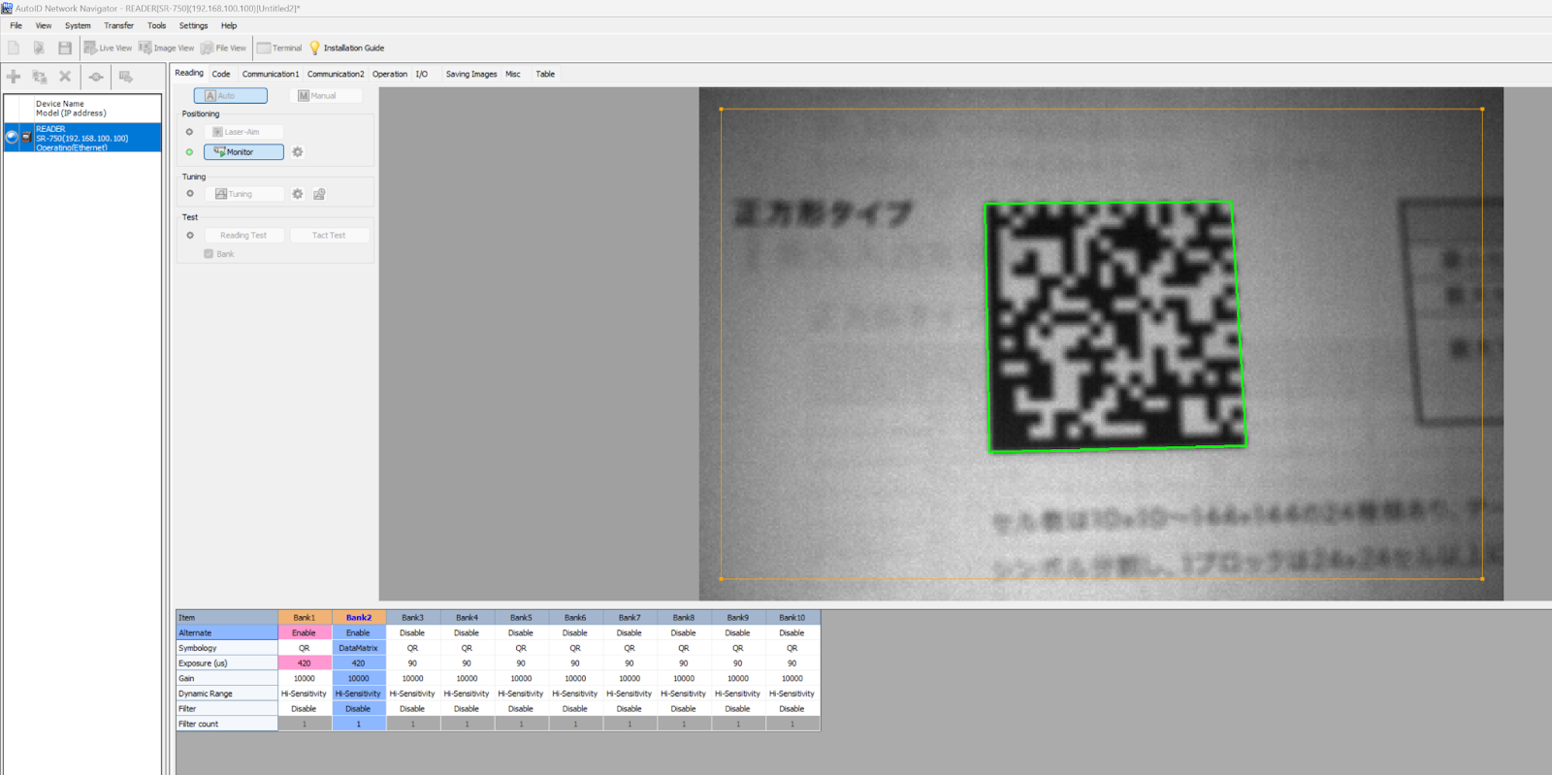Switch to the Communication1 tab
The image size is (1552, 775).
(x=271, y=74)
